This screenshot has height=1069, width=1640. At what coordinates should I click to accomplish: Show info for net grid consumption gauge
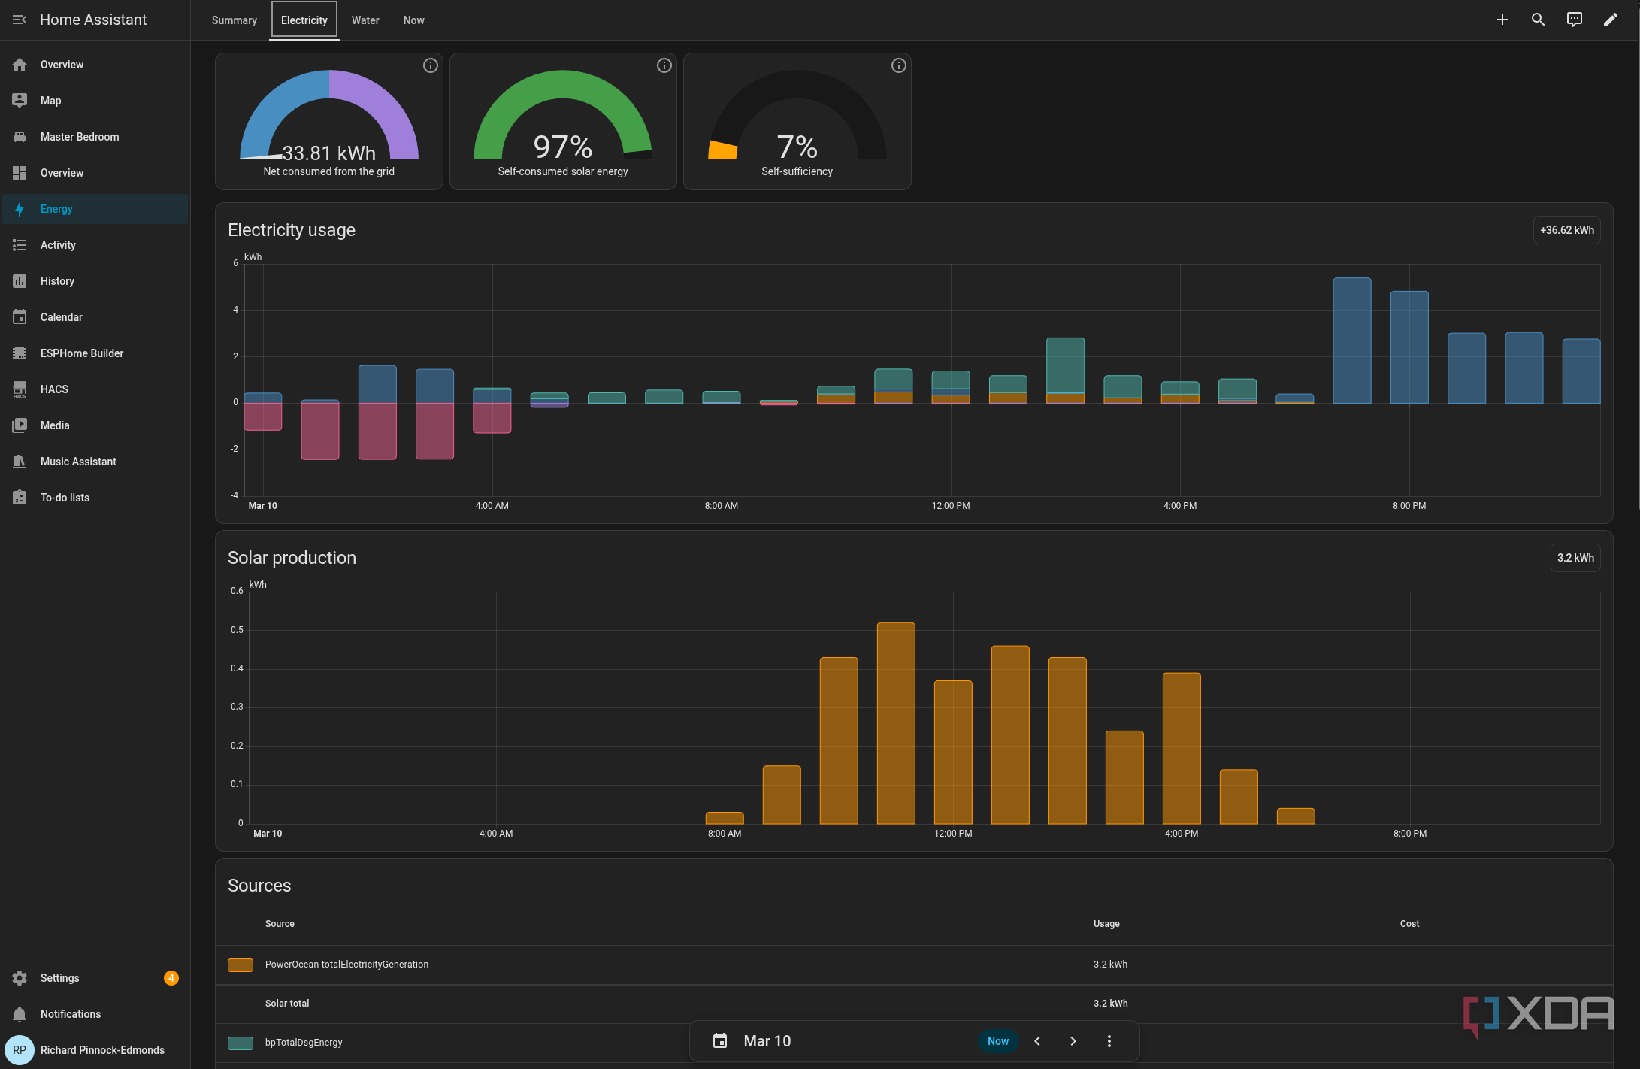[x=430, y=65]
